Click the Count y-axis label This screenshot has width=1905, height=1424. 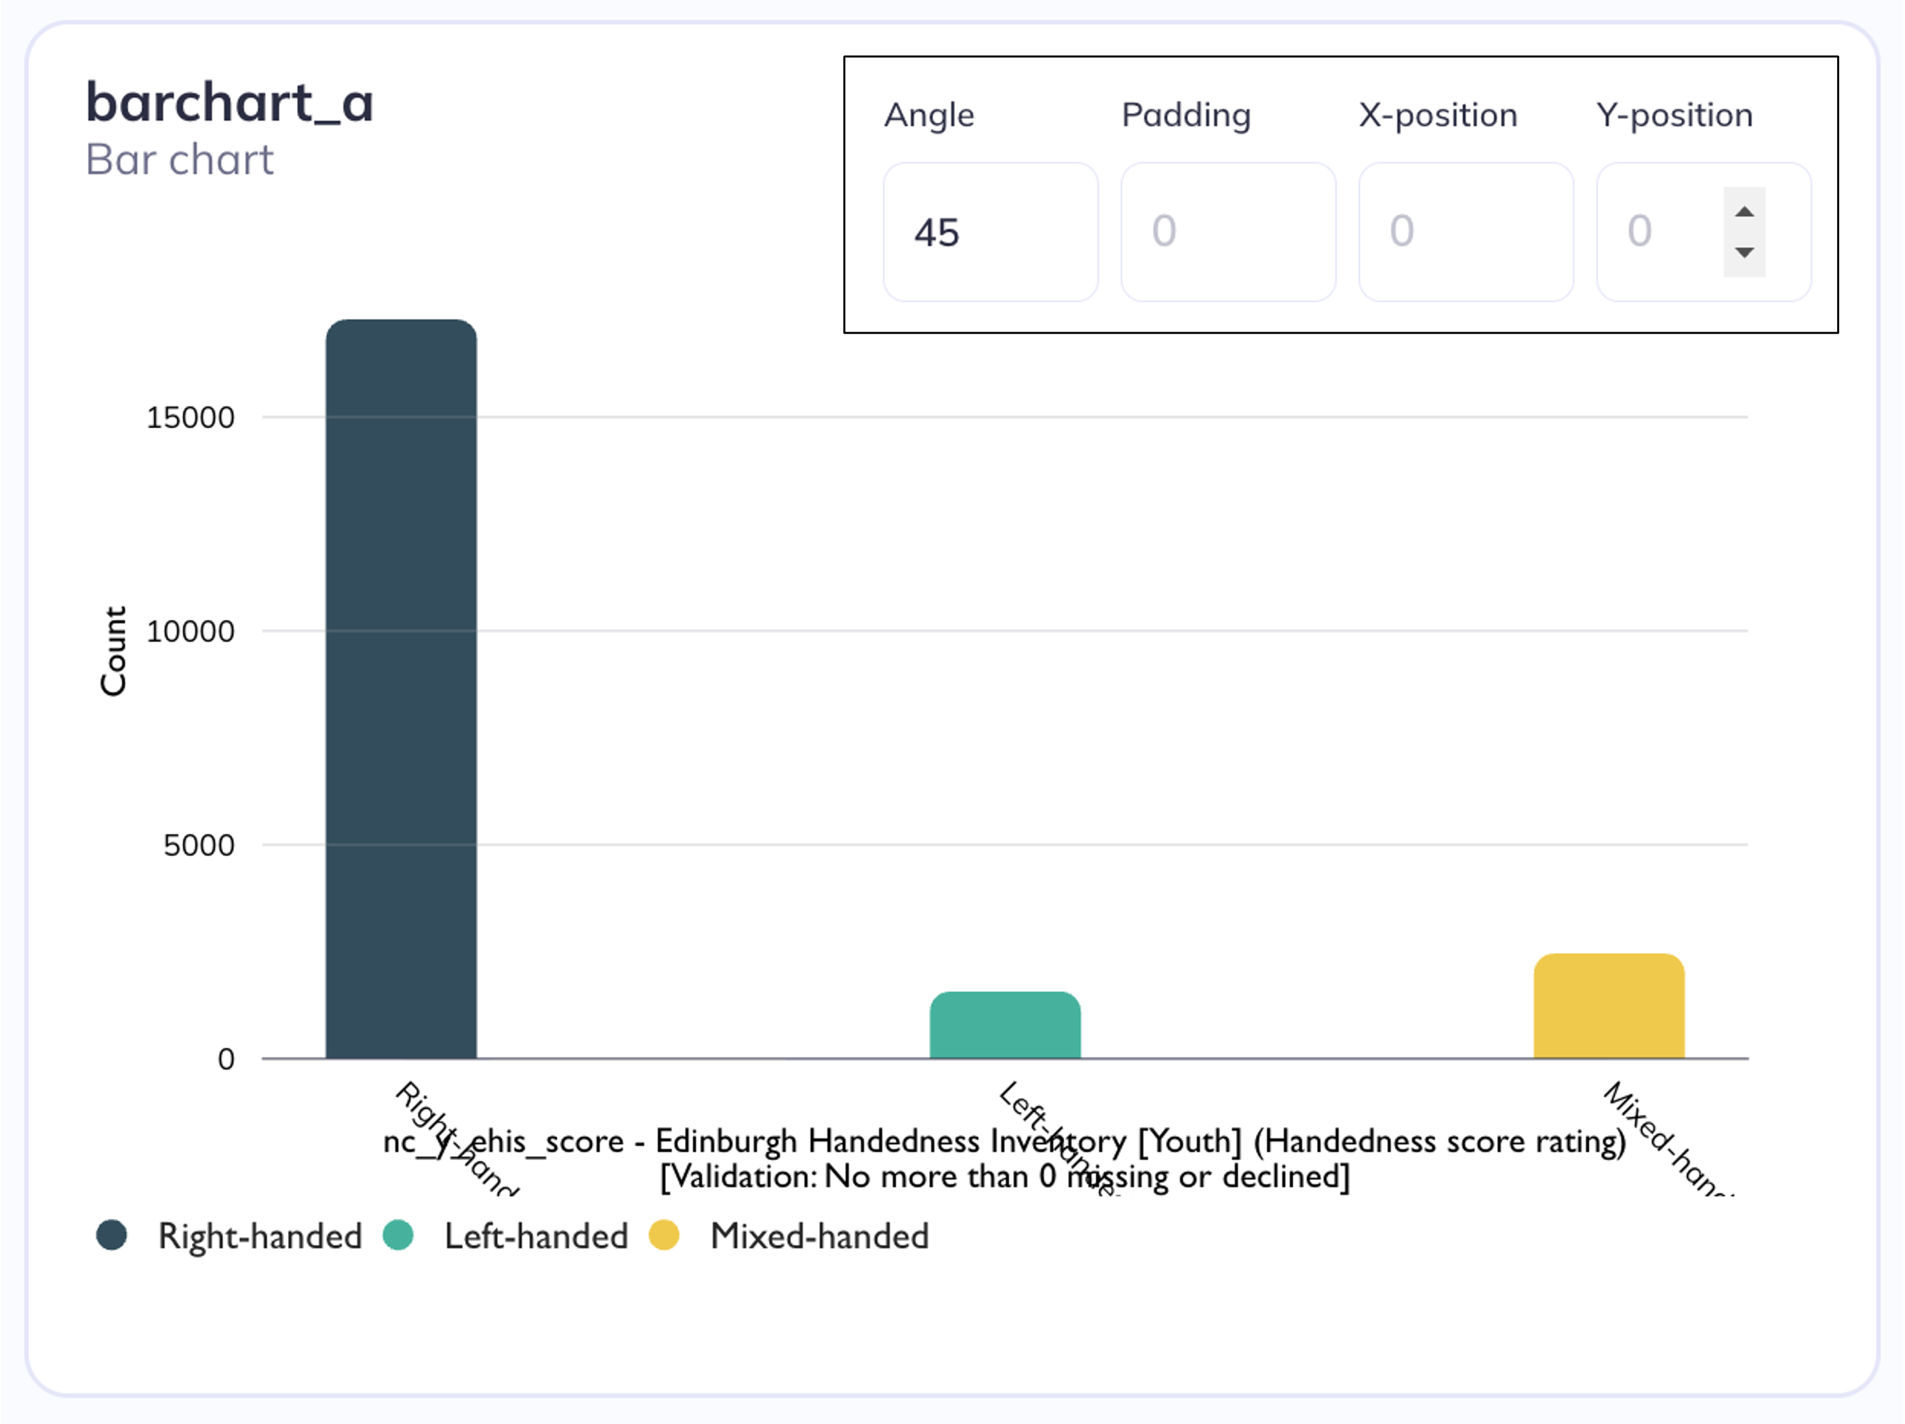[x=114, y=651]
